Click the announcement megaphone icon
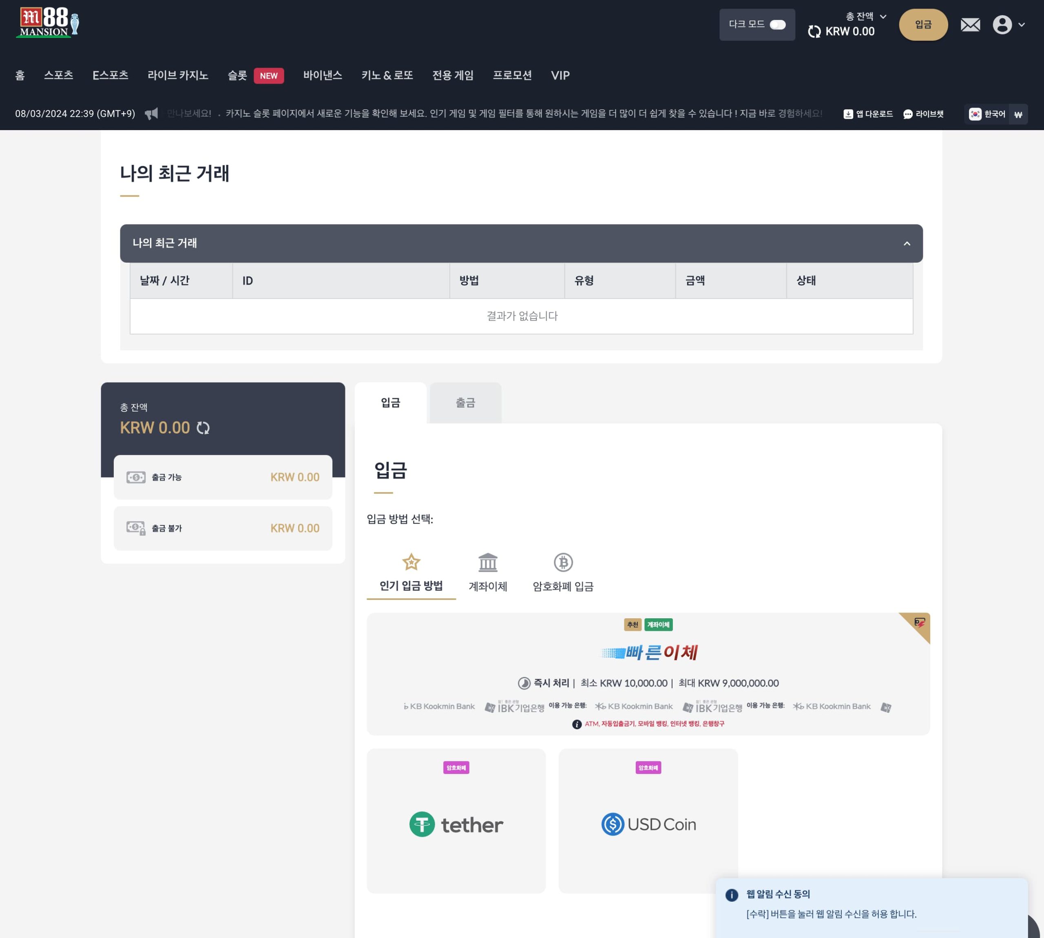The height and width of the screenshot is (938, 1044). pyautogui.click(x=151, y=114)
